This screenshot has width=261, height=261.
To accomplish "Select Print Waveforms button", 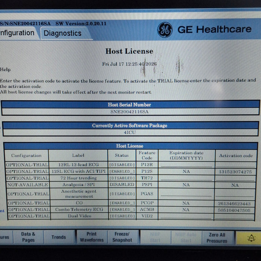I will click(92, 237).
